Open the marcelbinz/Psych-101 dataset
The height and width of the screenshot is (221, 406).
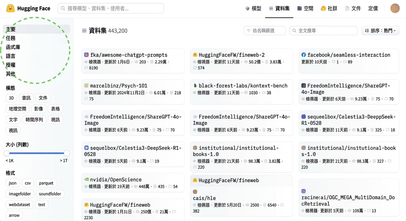[x=119, y=85]
